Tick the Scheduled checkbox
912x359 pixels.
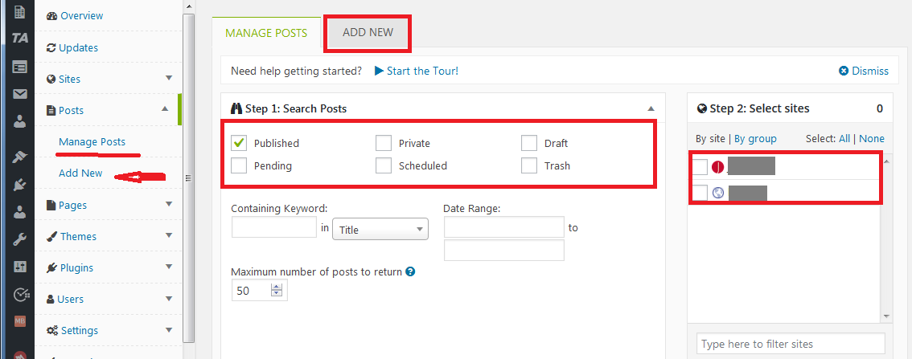click(384, 165)
